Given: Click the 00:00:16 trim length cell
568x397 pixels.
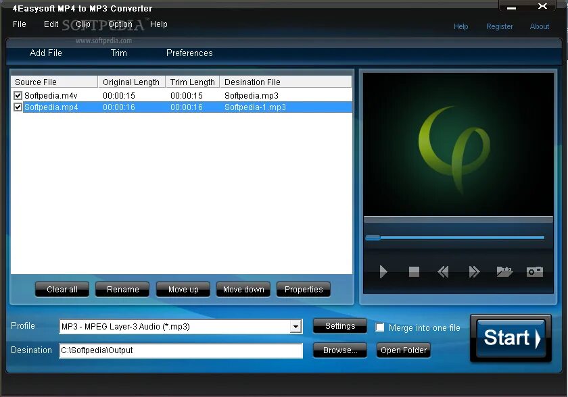Looking at the screenshot, I should pos(187,107).
